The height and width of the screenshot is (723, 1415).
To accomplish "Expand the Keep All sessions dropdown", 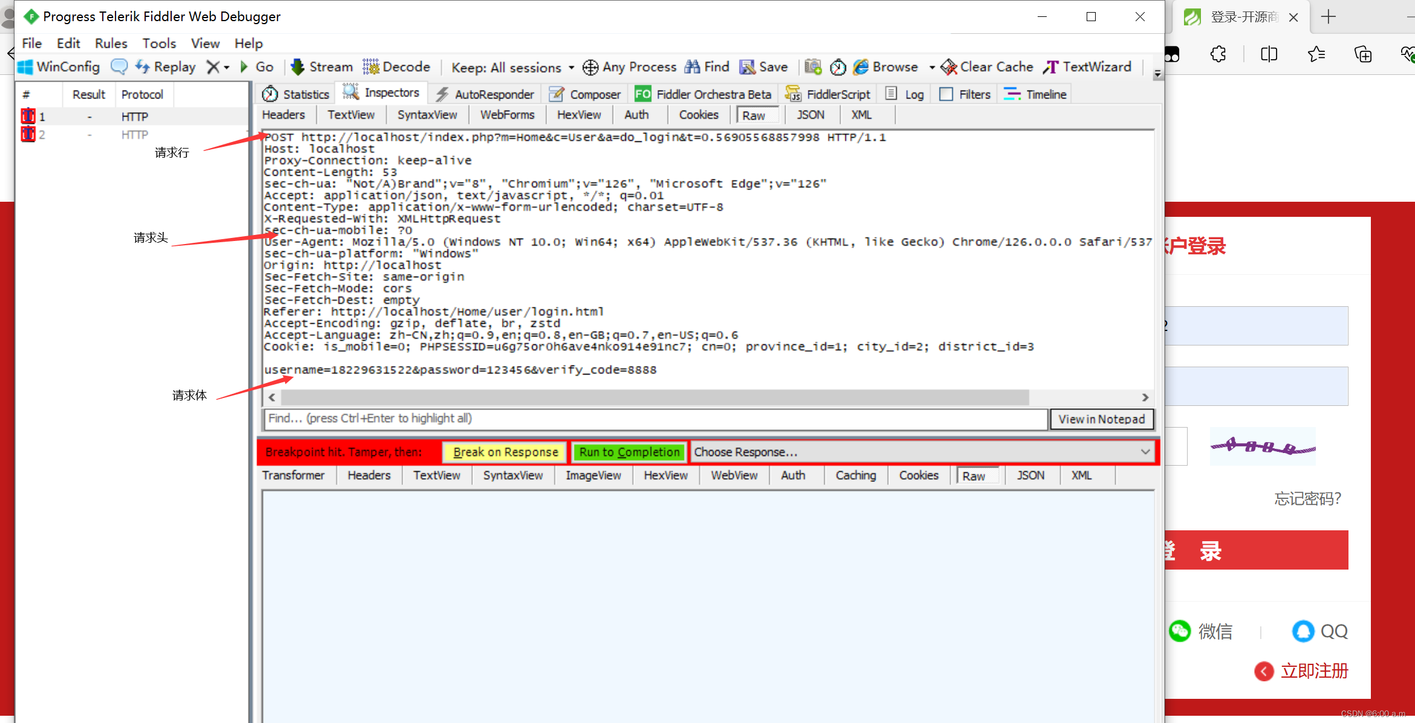I will (571, 68).
